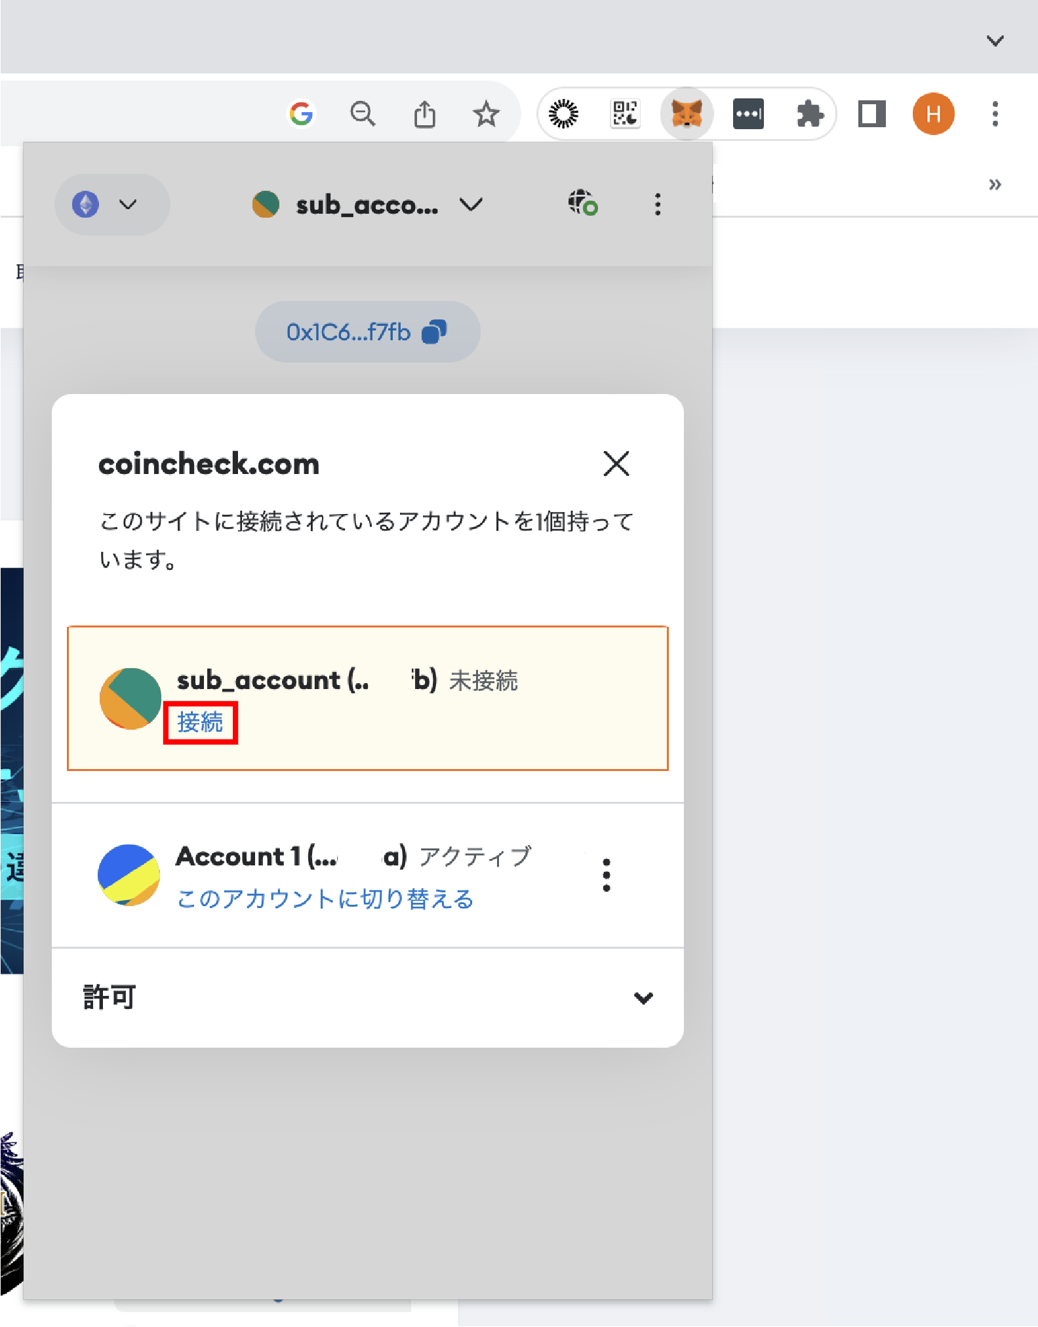1038x1327 pixels.
Task: Click the connected sites globe status icon
Action: [x=582, y=203]
